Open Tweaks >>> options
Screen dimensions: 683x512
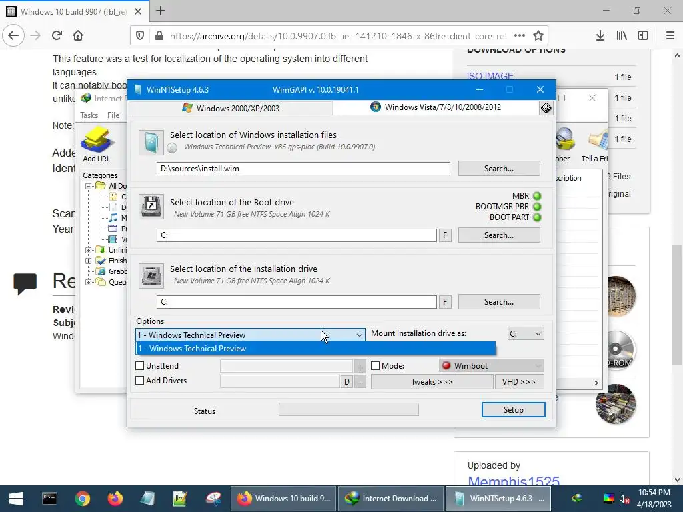(x=432, y=382)
